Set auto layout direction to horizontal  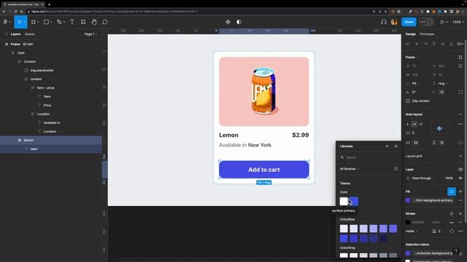pos(414,124)
